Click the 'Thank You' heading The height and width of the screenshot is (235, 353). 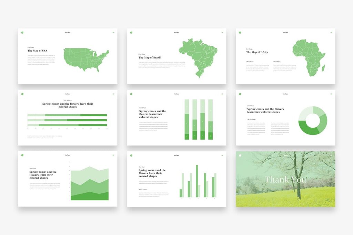[x=286, y=179]
